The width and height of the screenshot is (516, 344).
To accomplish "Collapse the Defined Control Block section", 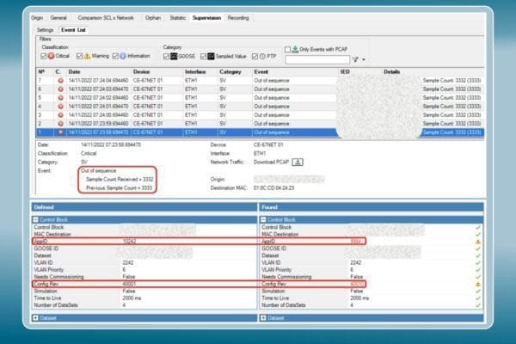I will tap(35, 219).
